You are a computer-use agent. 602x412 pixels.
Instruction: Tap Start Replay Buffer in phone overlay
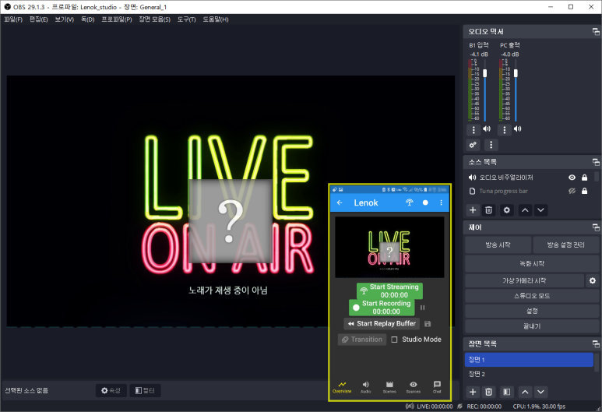(x=382, y=324)
